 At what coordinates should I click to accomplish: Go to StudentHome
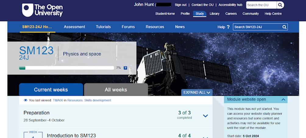point(165,14)
